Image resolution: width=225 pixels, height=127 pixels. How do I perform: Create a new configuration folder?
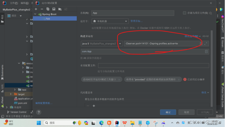point(60,9)
